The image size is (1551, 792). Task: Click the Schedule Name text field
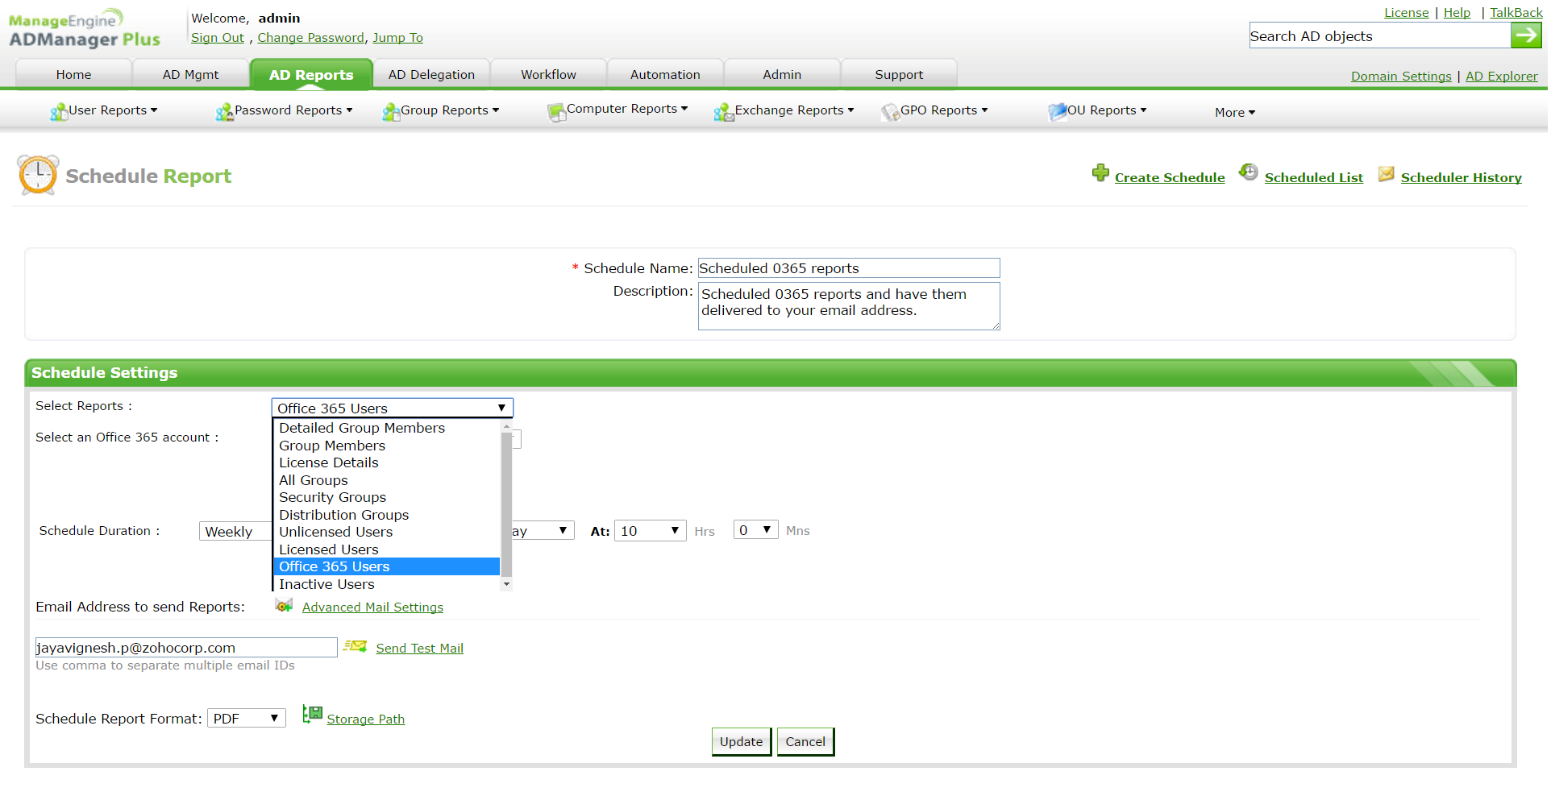coord(849,268)
